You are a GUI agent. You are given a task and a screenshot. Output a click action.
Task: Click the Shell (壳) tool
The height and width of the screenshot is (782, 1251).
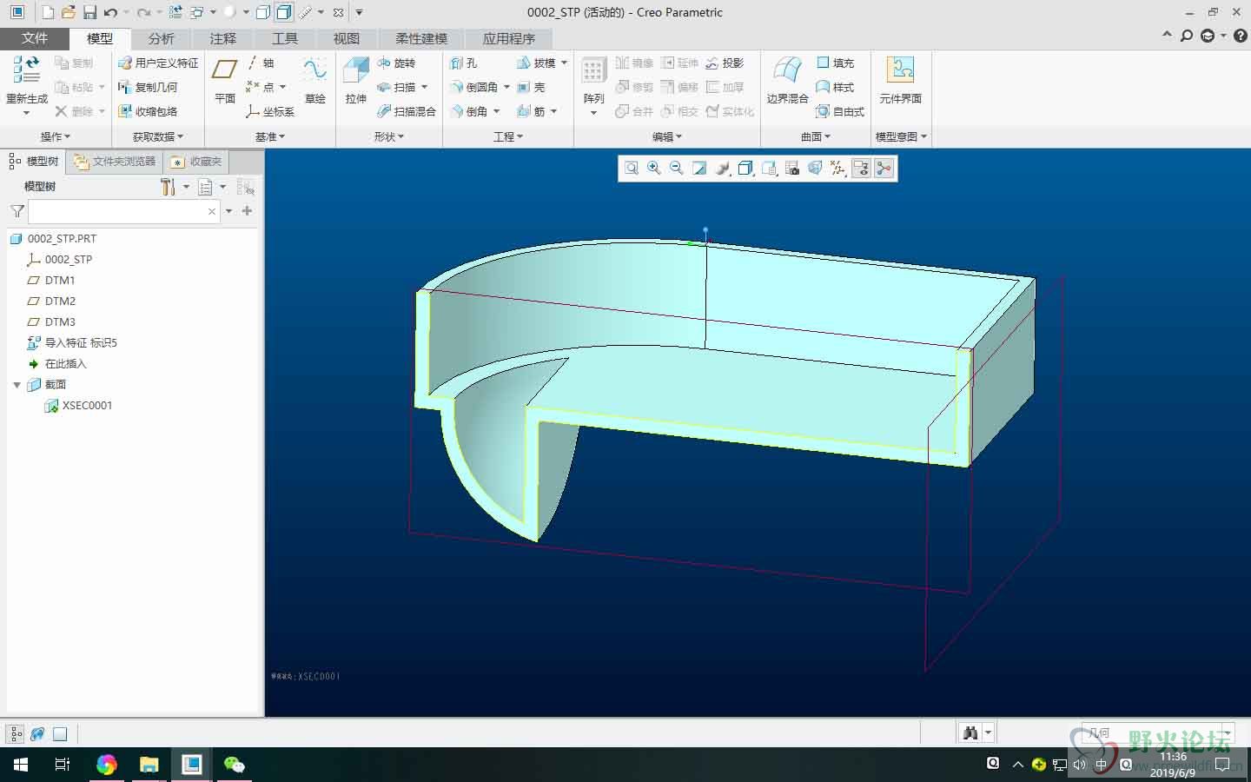tap(530, 87)
